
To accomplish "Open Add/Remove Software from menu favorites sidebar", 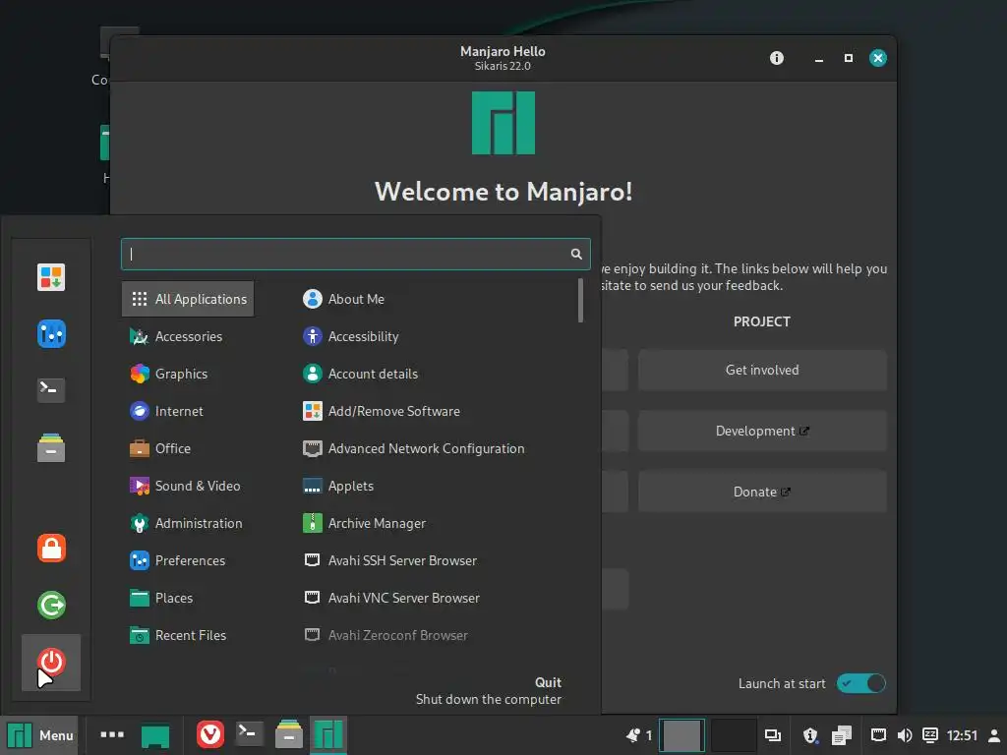I will 51,277.
